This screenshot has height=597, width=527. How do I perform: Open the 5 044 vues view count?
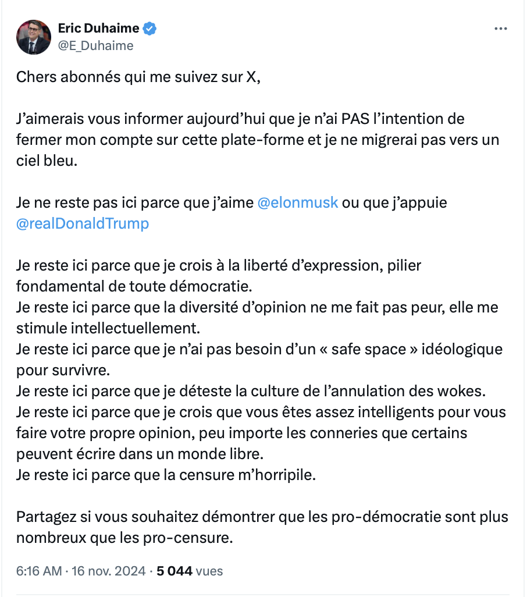coord(190,571)
